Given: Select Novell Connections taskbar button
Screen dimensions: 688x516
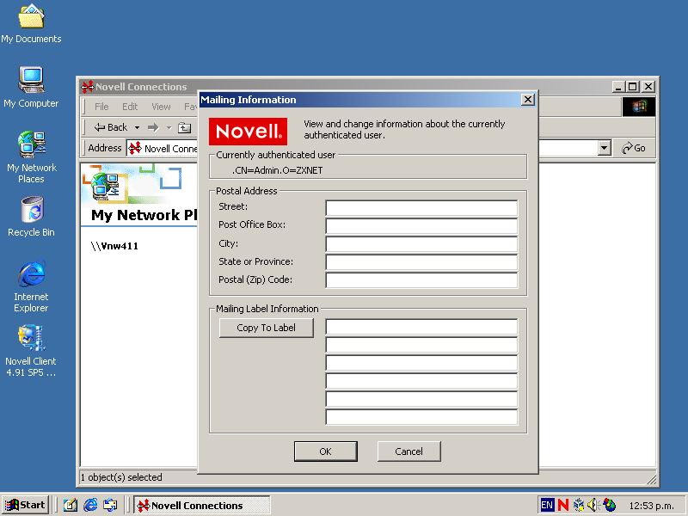Looking at the screenshot, I should coord(202,506).
